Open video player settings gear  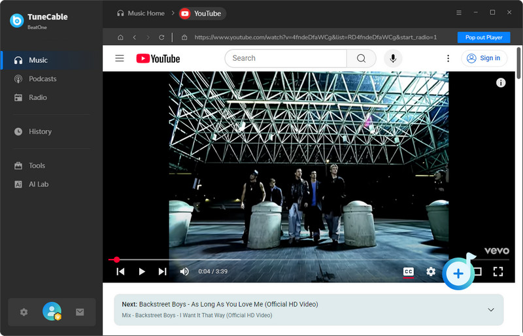point(431,271)
